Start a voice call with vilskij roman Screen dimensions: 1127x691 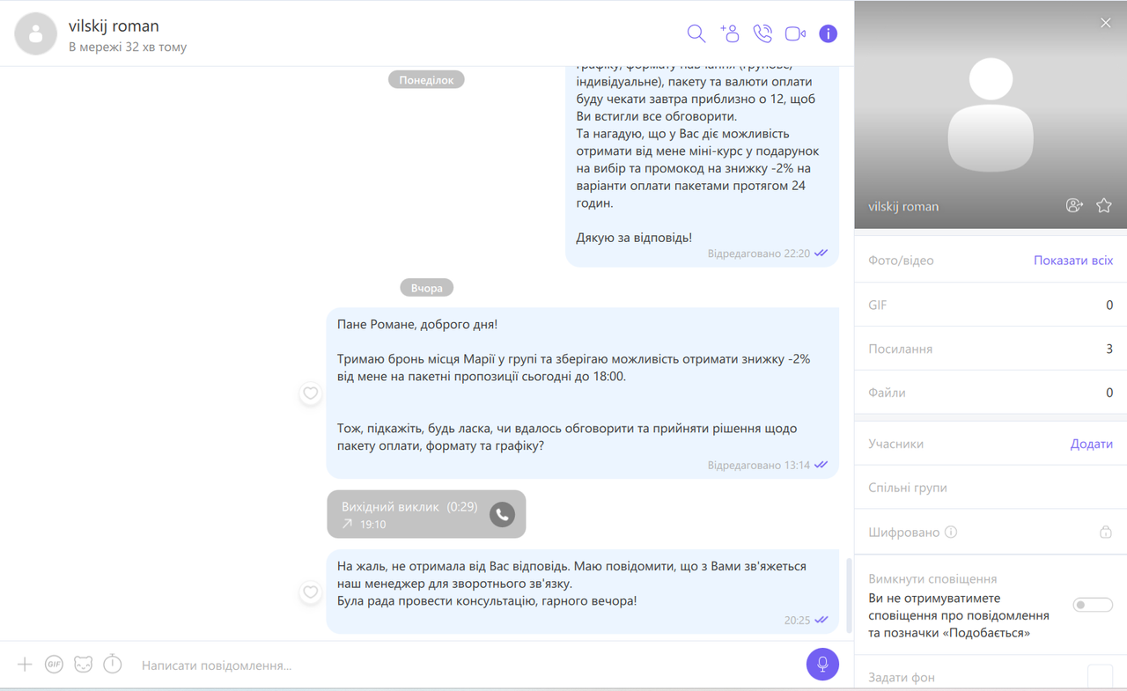[x=762, y=33]
